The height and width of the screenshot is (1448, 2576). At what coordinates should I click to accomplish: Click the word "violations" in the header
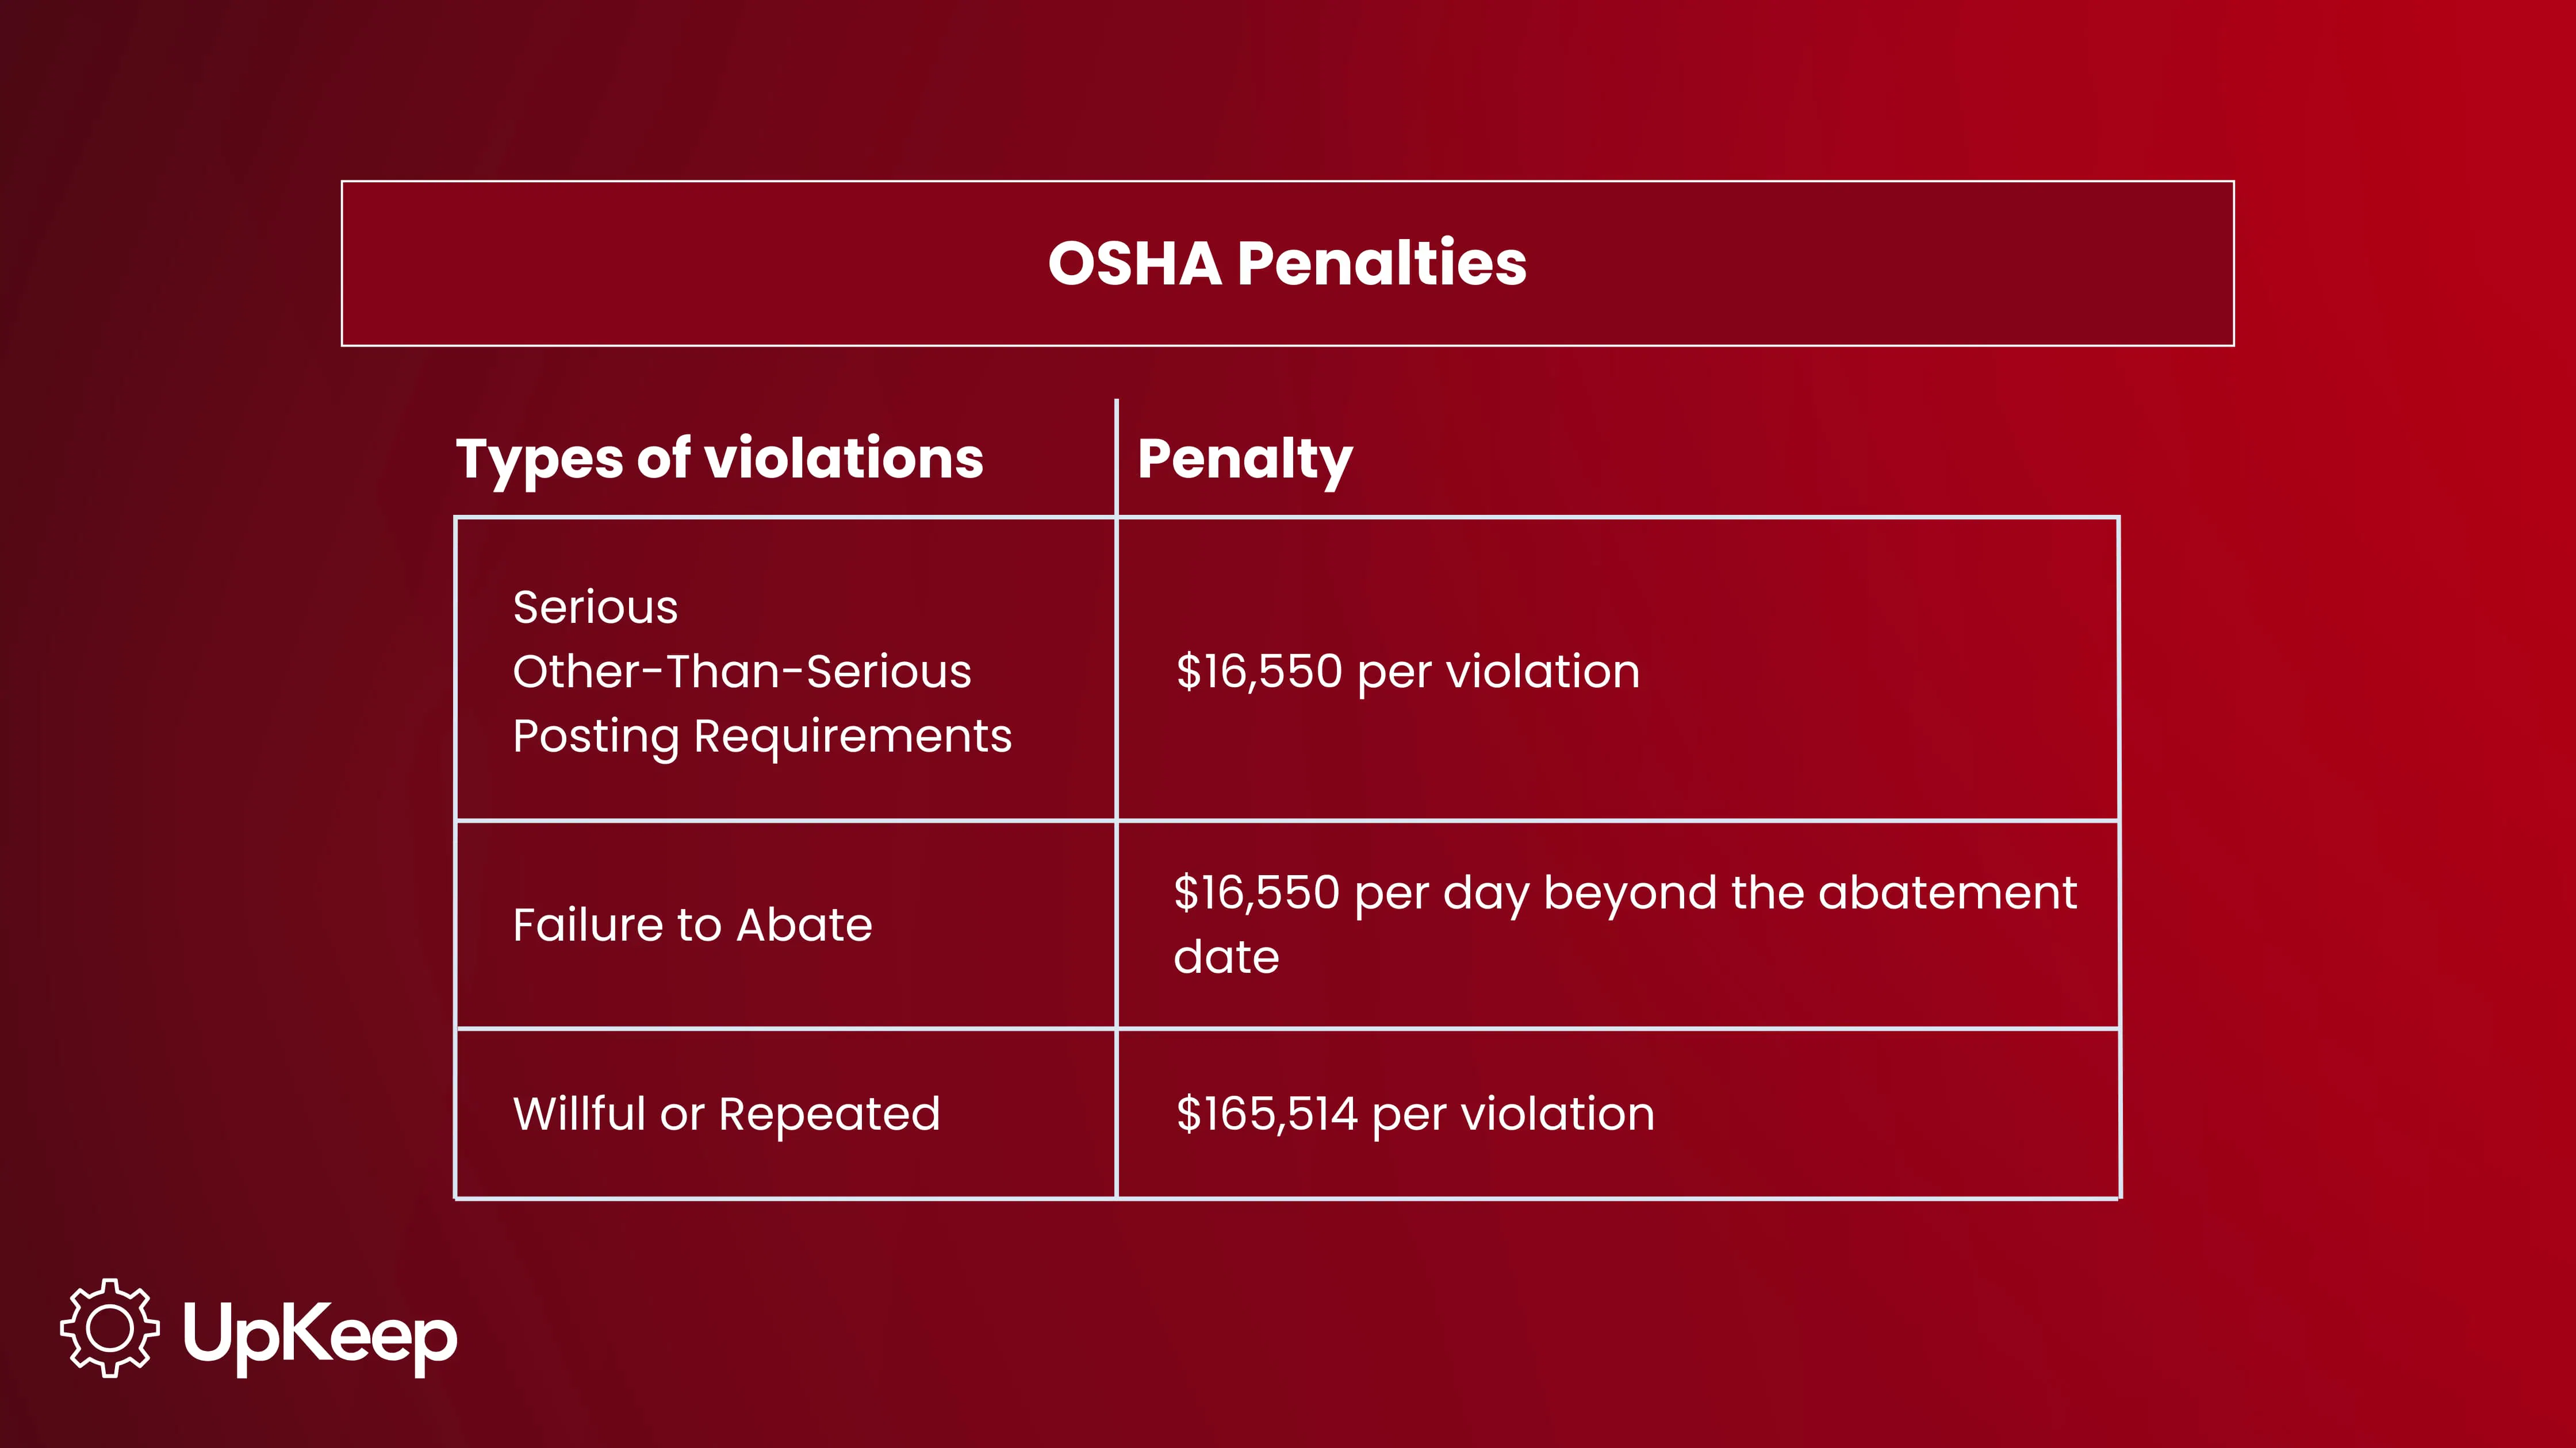pyautogui.click(x=844, y=459)
